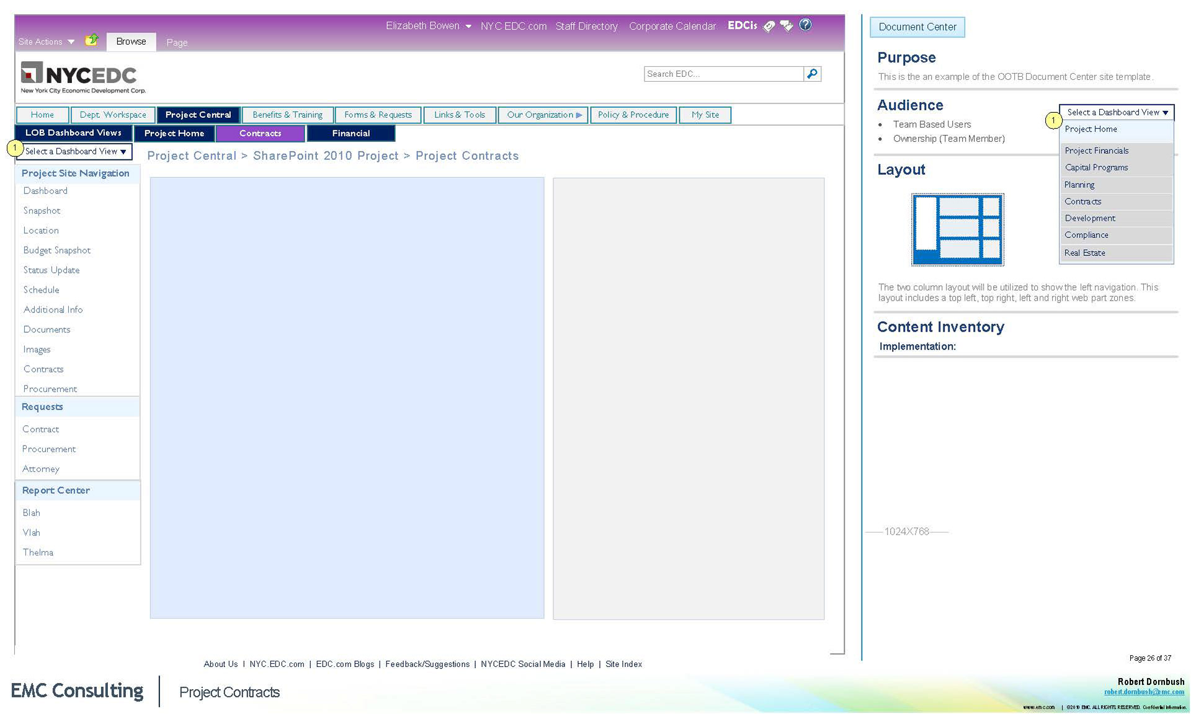1191x714 pixels.
Task: Select the Financial tab
Action: pyautogui.click(x=350, y=133)
